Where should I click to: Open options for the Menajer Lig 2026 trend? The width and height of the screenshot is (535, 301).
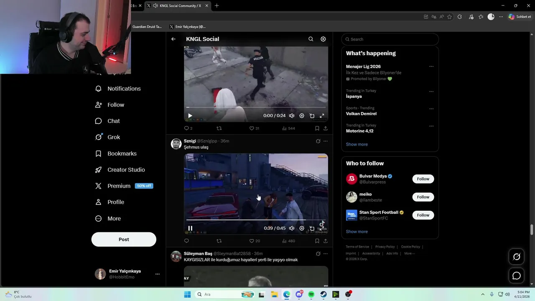click(431, 66)
